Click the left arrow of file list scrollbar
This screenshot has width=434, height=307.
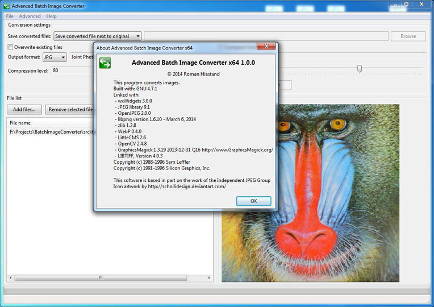pos(11,277)
